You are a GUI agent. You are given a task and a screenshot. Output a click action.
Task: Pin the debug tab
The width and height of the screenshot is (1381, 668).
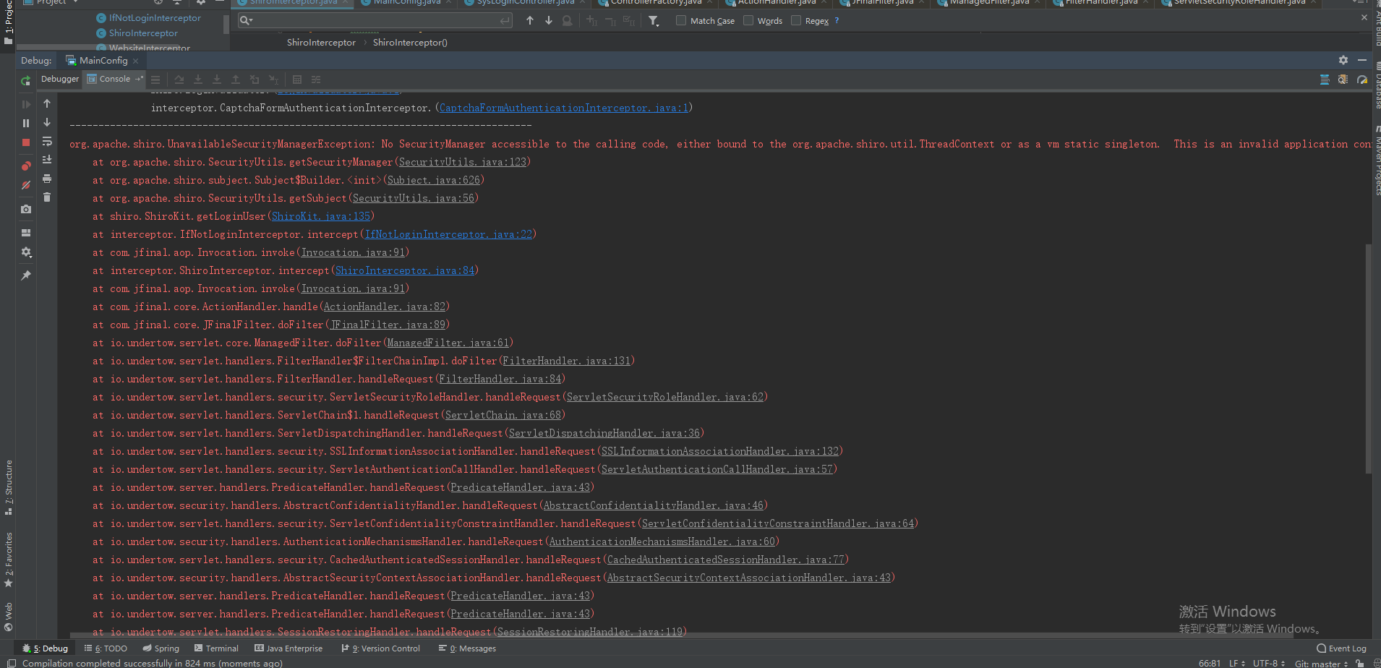pos(26,275)
